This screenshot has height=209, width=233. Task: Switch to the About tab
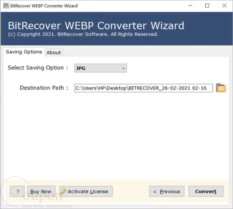(54, 52)
